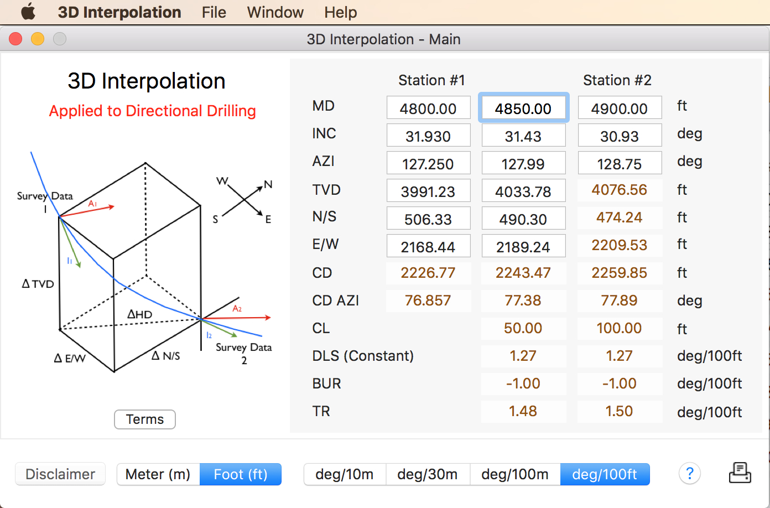Viewport: 770px width, 508px height.
Task: Click the print icon
Action: tap(740, 473)
